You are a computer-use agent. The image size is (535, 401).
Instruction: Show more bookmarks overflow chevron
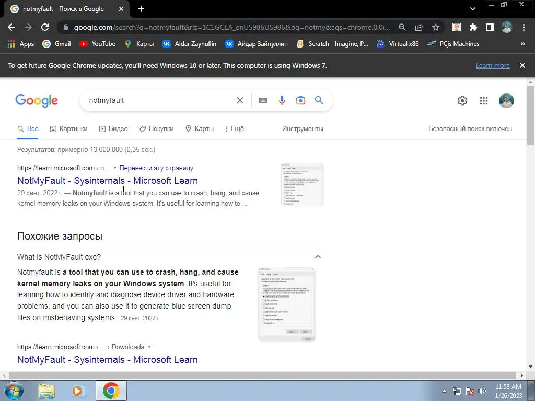[x=522, y=44]
